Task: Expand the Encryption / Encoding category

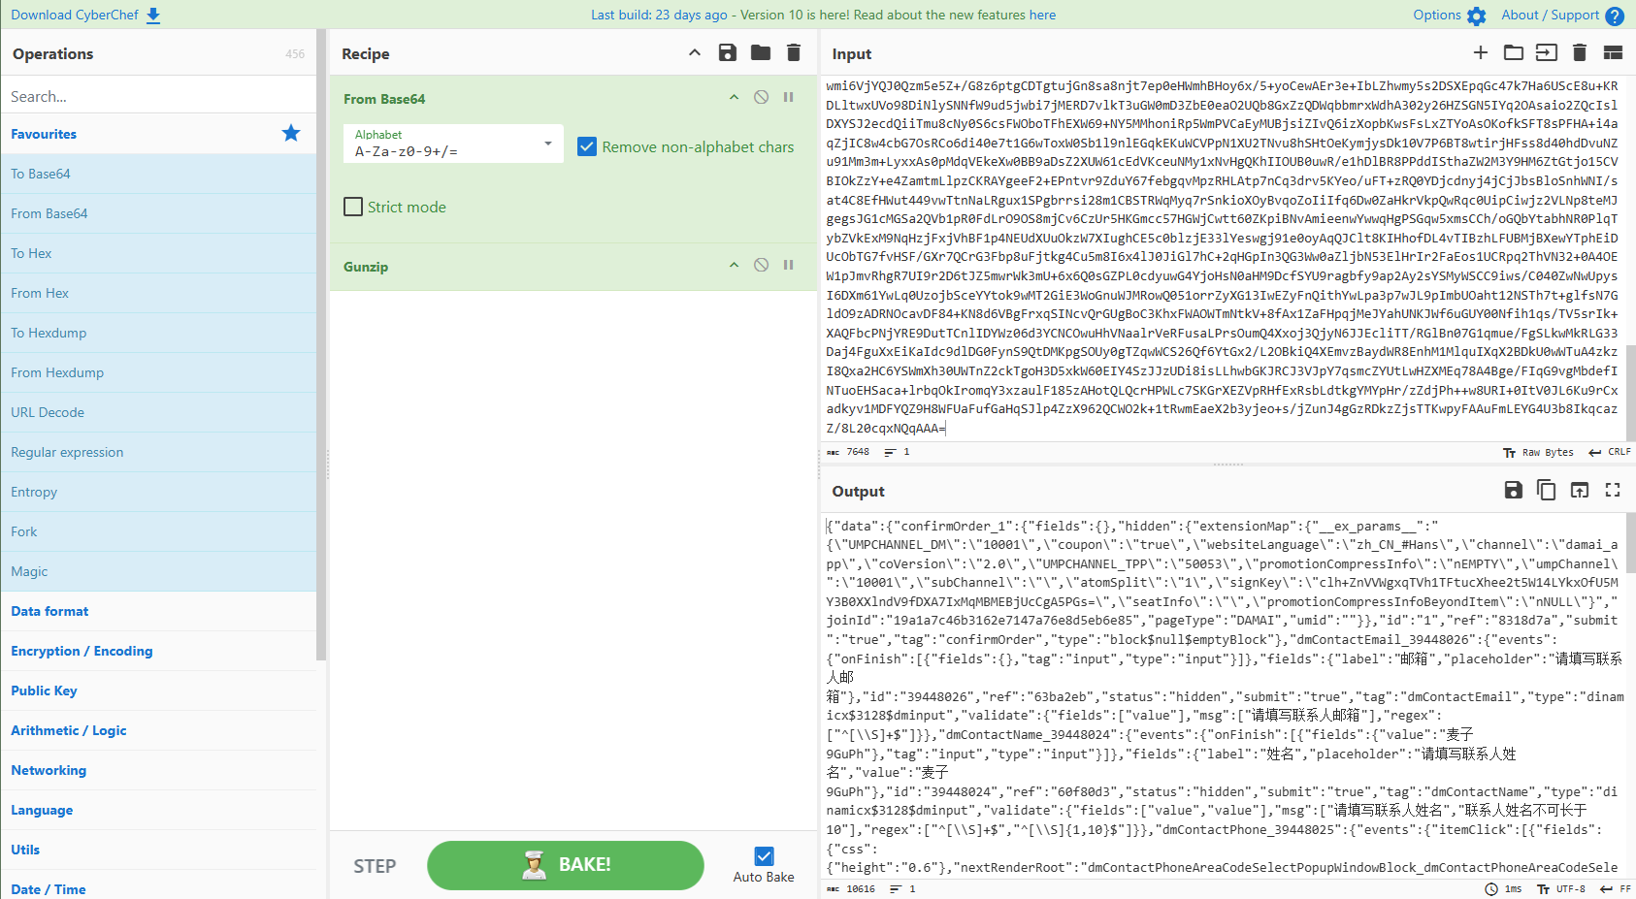Action: coord(82,651)
